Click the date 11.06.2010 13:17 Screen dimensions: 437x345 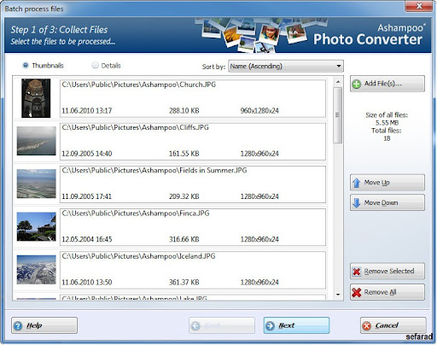coord(87,111)
